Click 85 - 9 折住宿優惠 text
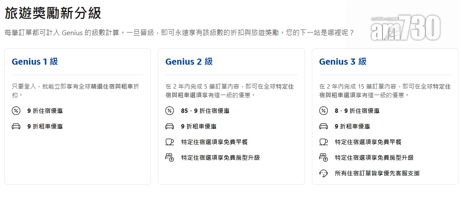Viewport: 461px width, 217px height. (205, 111)
